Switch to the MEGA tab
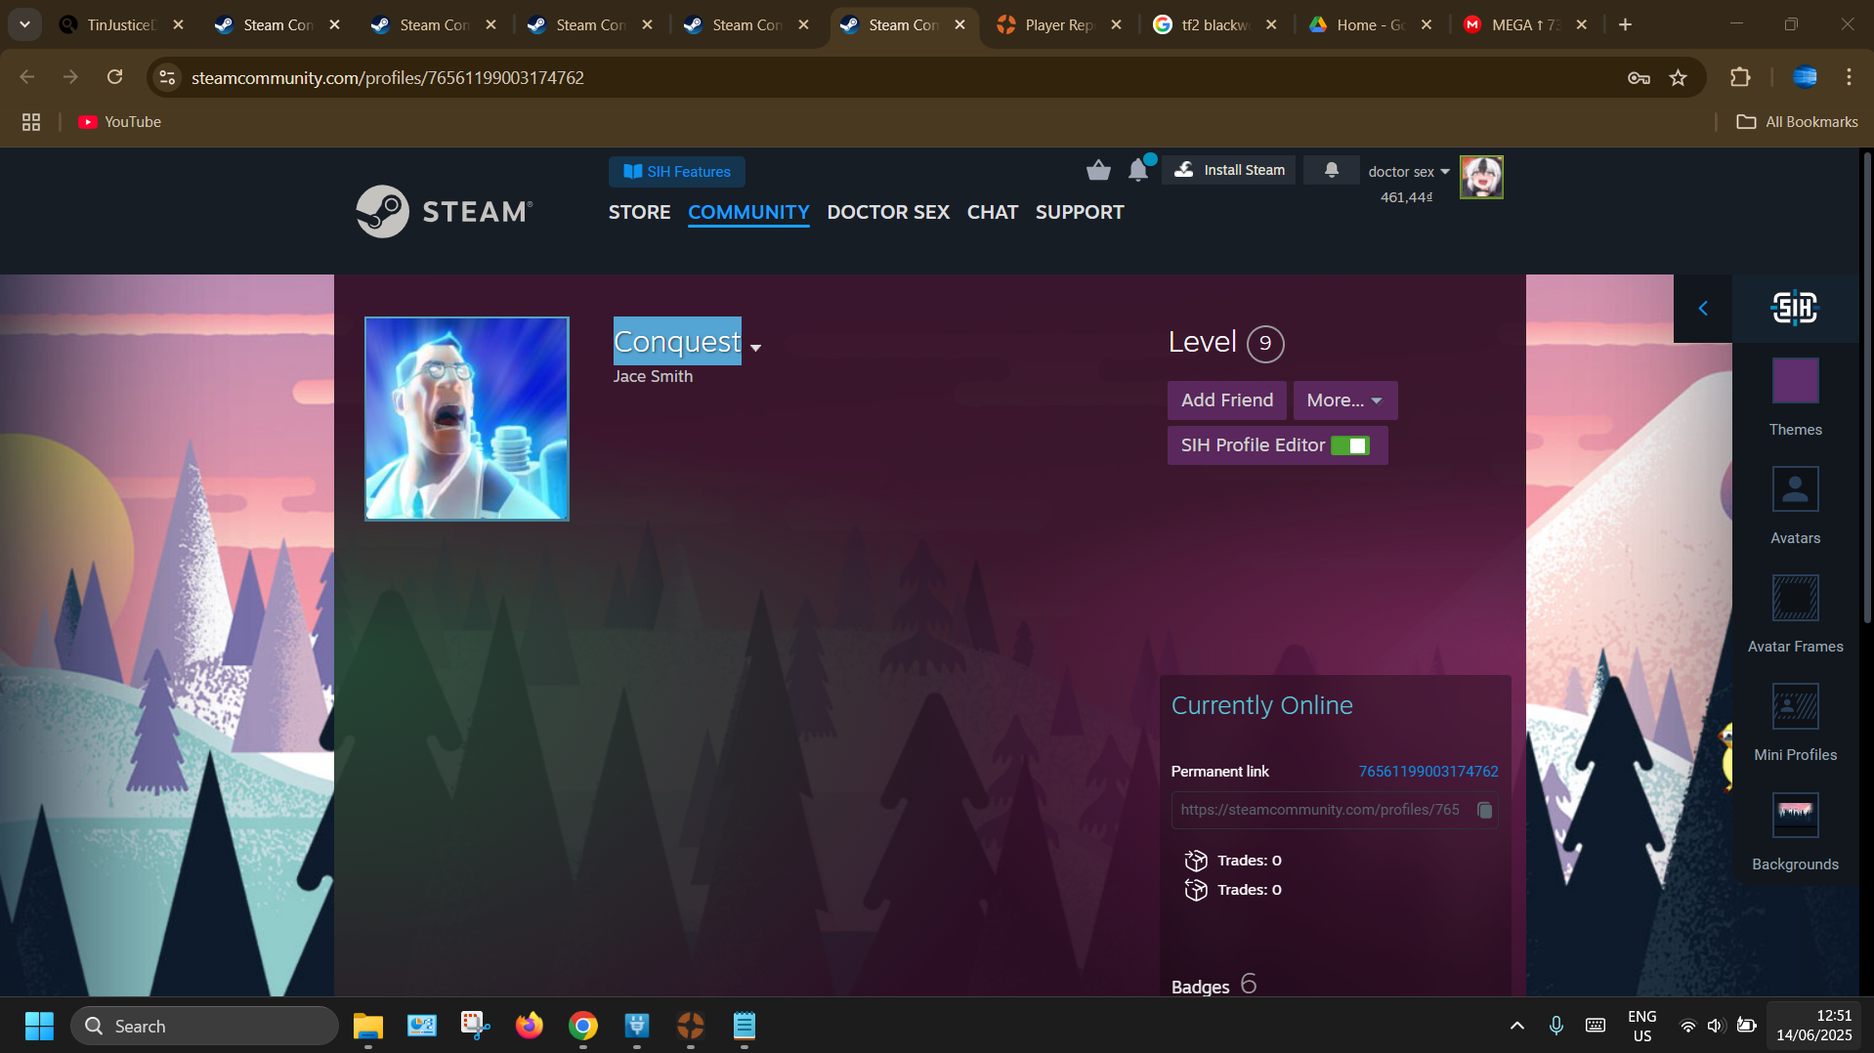The width and height of the screenshot is (1874, 1053). [1526, 24]
